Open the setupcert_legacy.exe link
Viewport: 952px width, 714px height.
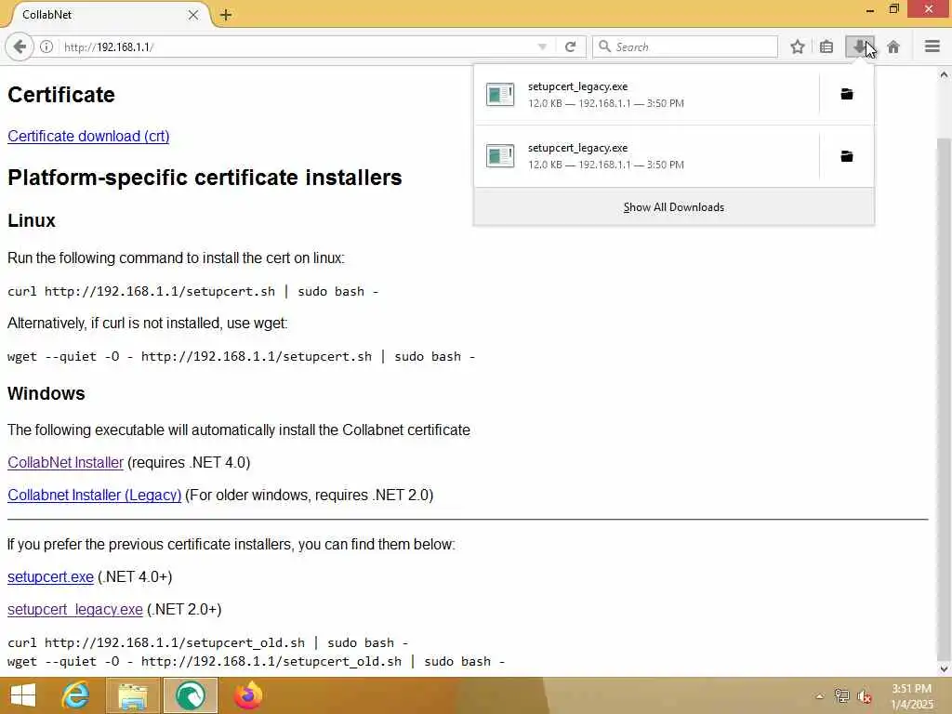74,610
